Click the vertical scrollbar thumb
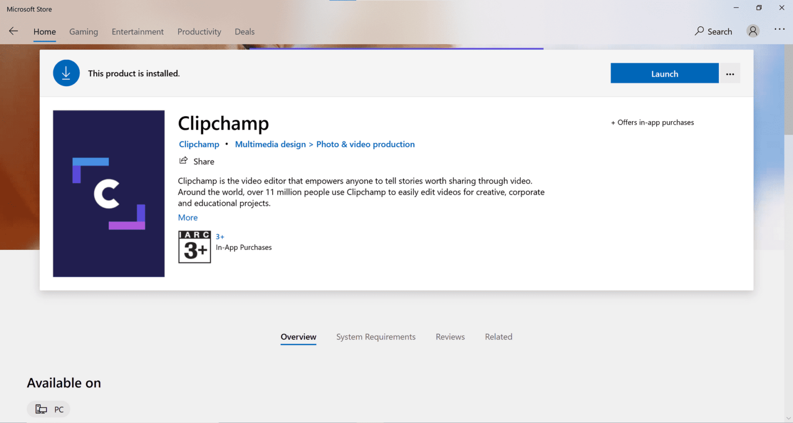 tap(789, 90)
